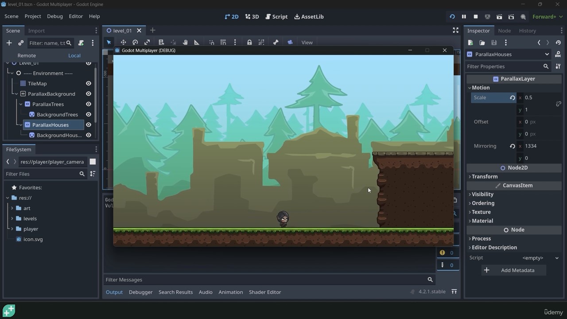Viewport: 567px width, 319px height.
Task: Open the View menu in viewport
Action: (x=307, y=43)
